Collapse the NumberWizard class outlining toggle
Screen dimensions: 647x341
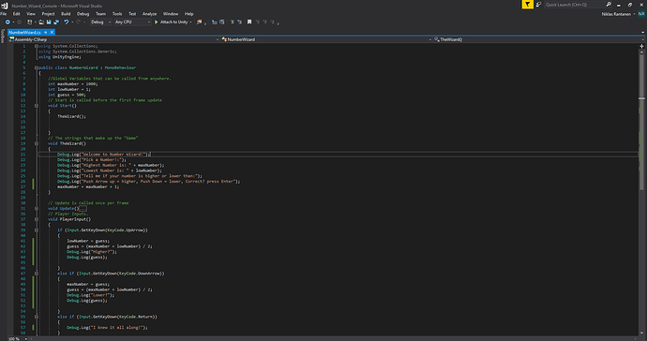pos(37,67)
